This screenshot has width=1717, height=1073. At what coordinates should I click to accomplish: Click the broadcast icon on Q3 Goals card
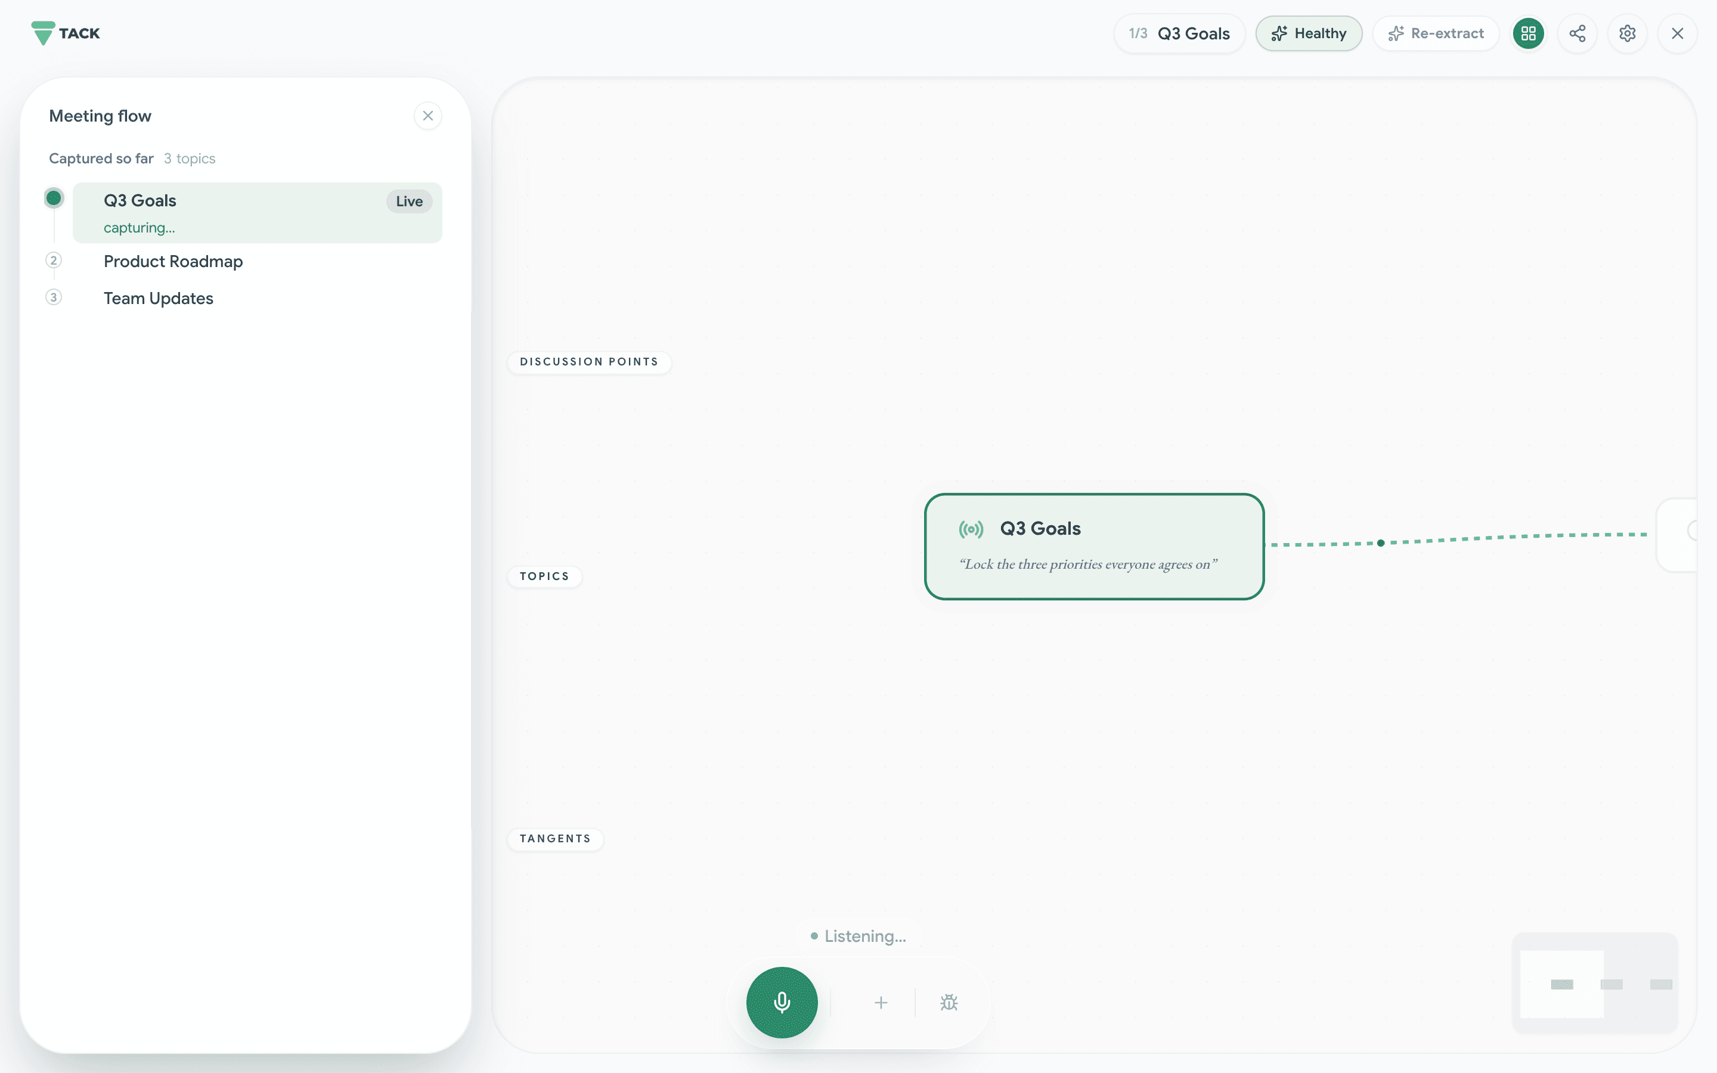(971, 529)
